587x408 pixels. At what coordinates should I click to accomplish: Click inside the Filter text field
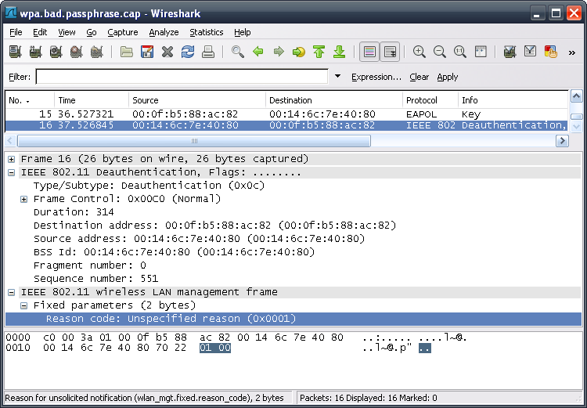click(x=182, y=77)
